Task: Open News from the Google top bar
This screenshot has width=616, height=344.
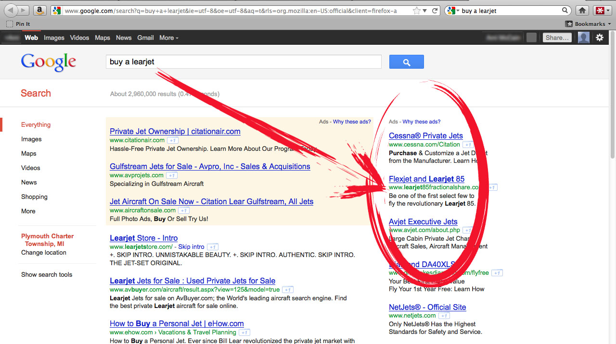Action: [124, 37]
